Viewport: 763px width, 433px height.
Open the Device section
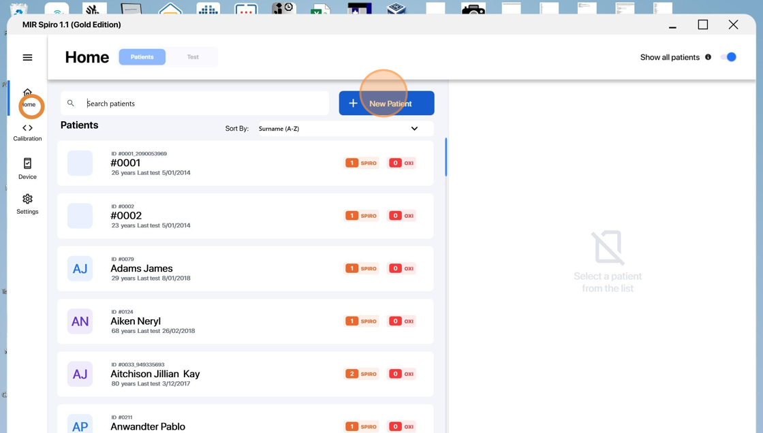pos(28,169)
